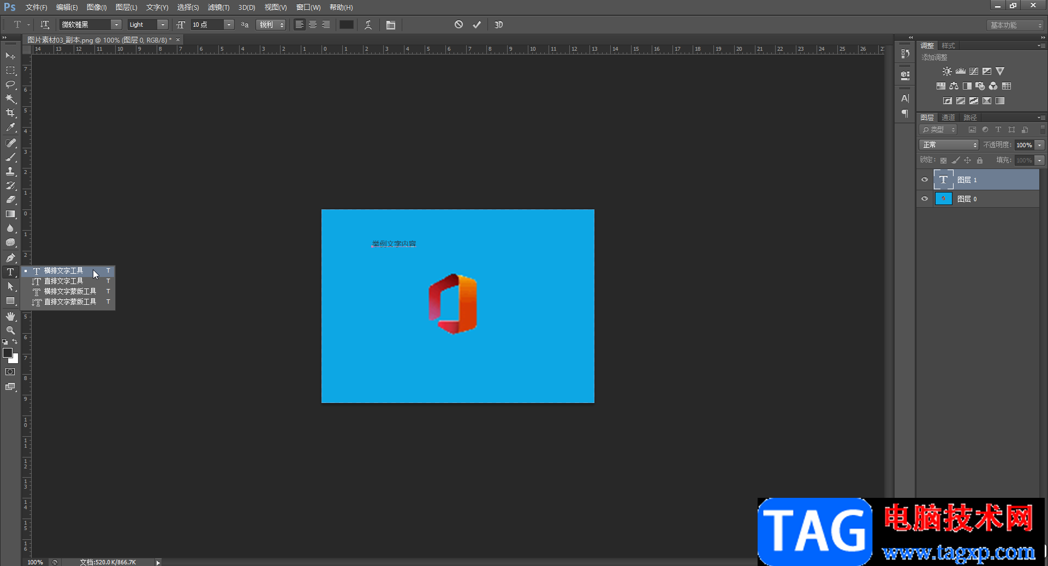This screenshot has width=1048, height=566.
Task: Click text color swatch in options bar
Action: tap(347, 25)
